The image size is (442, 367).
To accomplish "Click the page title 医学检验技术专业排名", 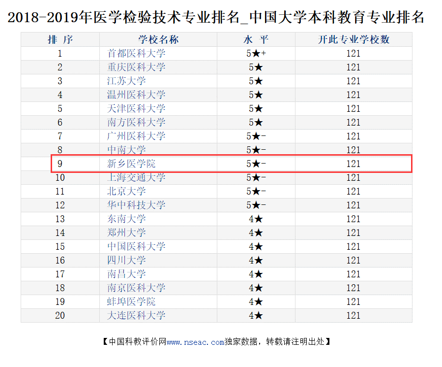I will coord(166,18).
